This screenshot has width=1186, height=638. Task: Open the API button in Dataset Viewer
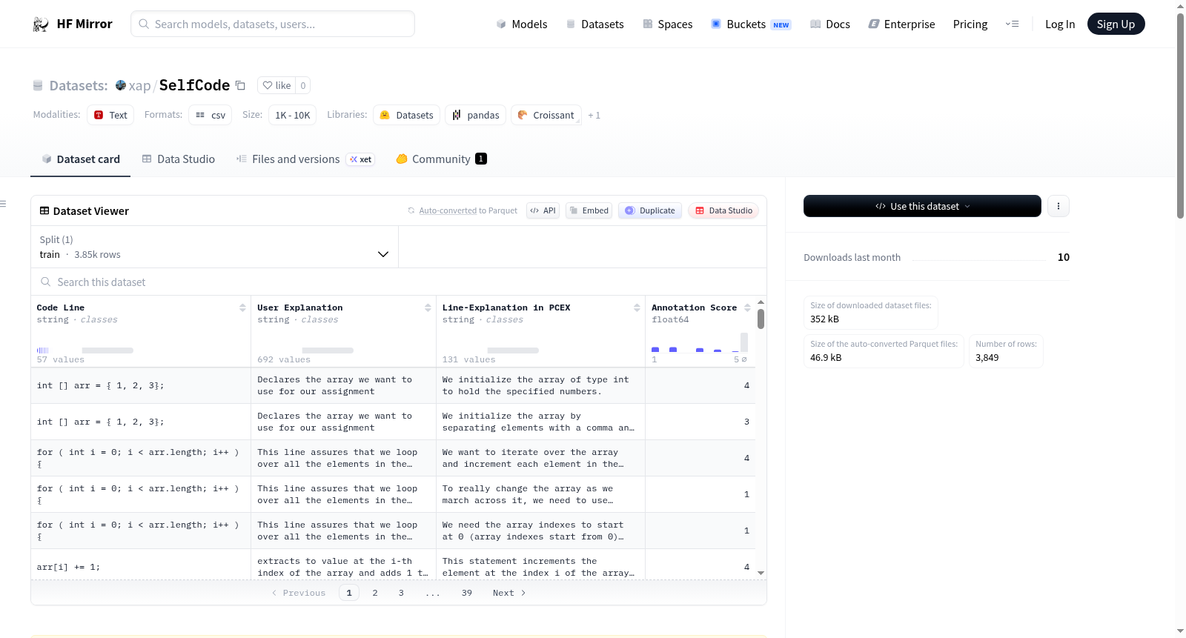coord(543,210)
